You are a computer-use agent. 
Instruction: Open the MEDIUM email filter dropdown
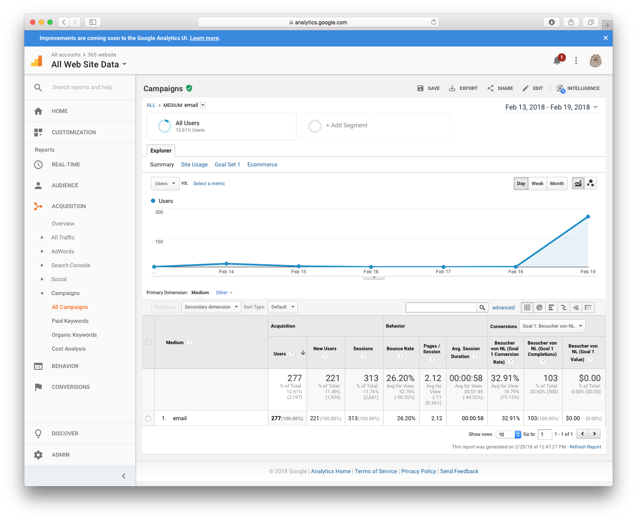[x=203, y=105]
